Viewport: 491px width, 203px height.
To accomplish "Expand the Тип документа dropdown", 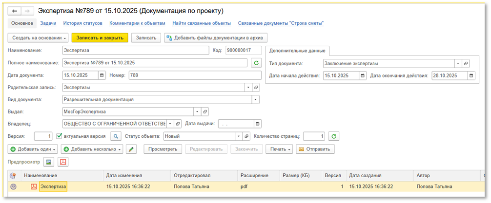I will 457,63.
